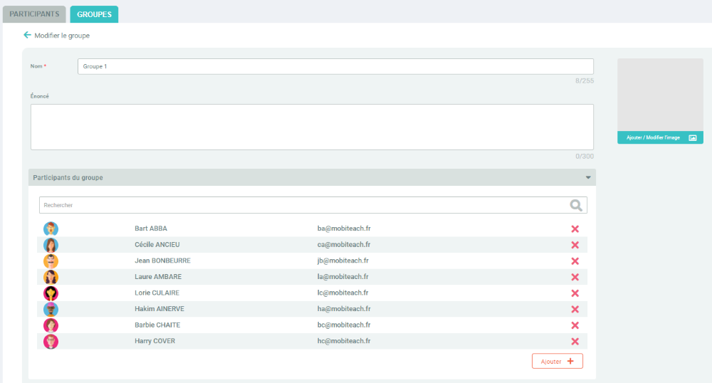Remove Barbie CHAITE from the group

tap(575, 325)
